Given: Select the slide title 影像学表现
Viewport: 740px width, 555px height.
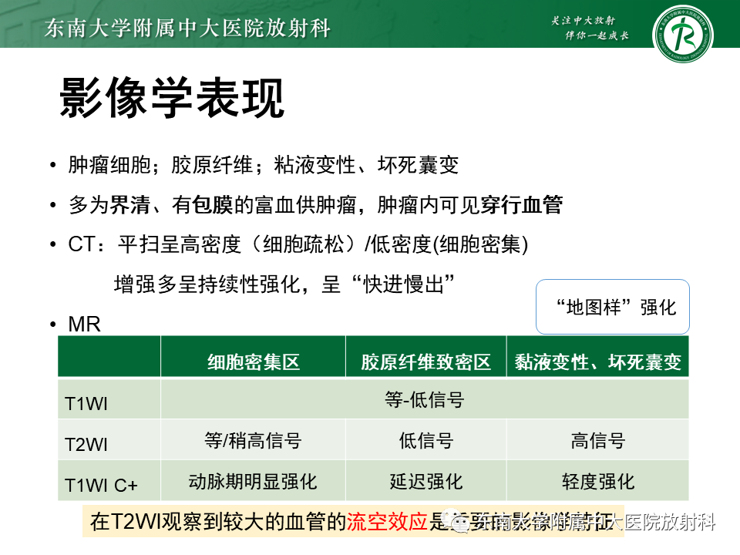Looking at the screenshot, I should [172, 98].
